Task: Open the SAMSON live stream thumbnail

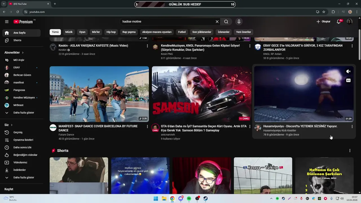Action: [202, 94]
